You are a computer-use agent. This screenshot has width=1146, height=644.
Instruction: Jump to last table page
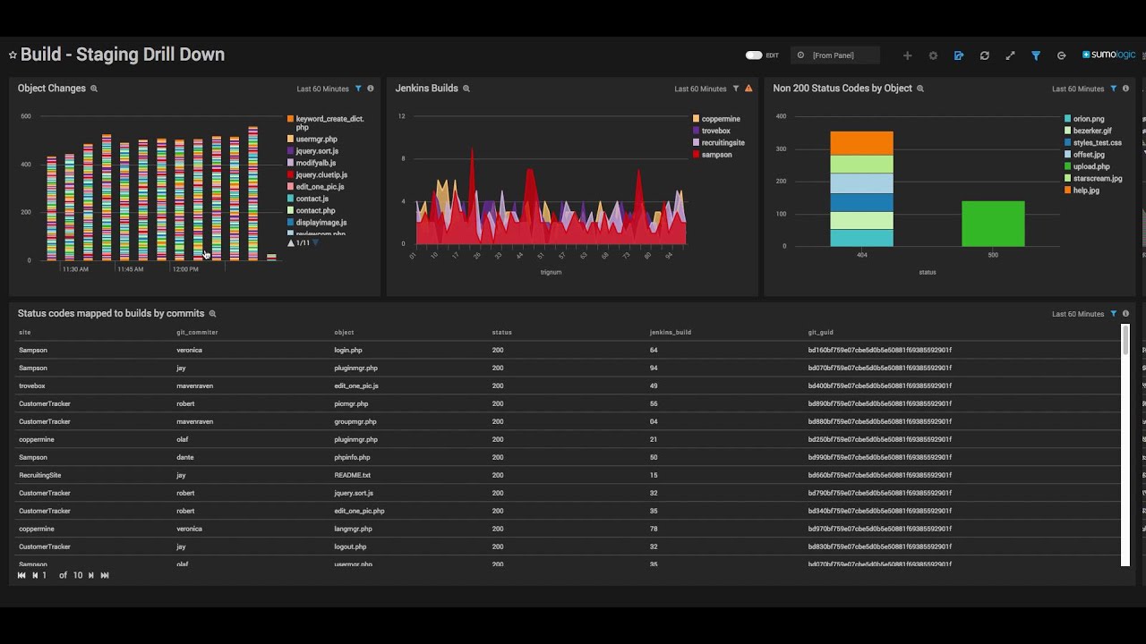(105, 575)
